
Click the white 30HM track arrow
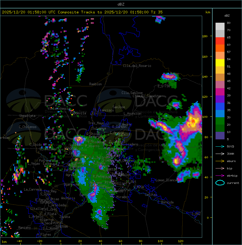pyautogui.click(x=220, y=154)
